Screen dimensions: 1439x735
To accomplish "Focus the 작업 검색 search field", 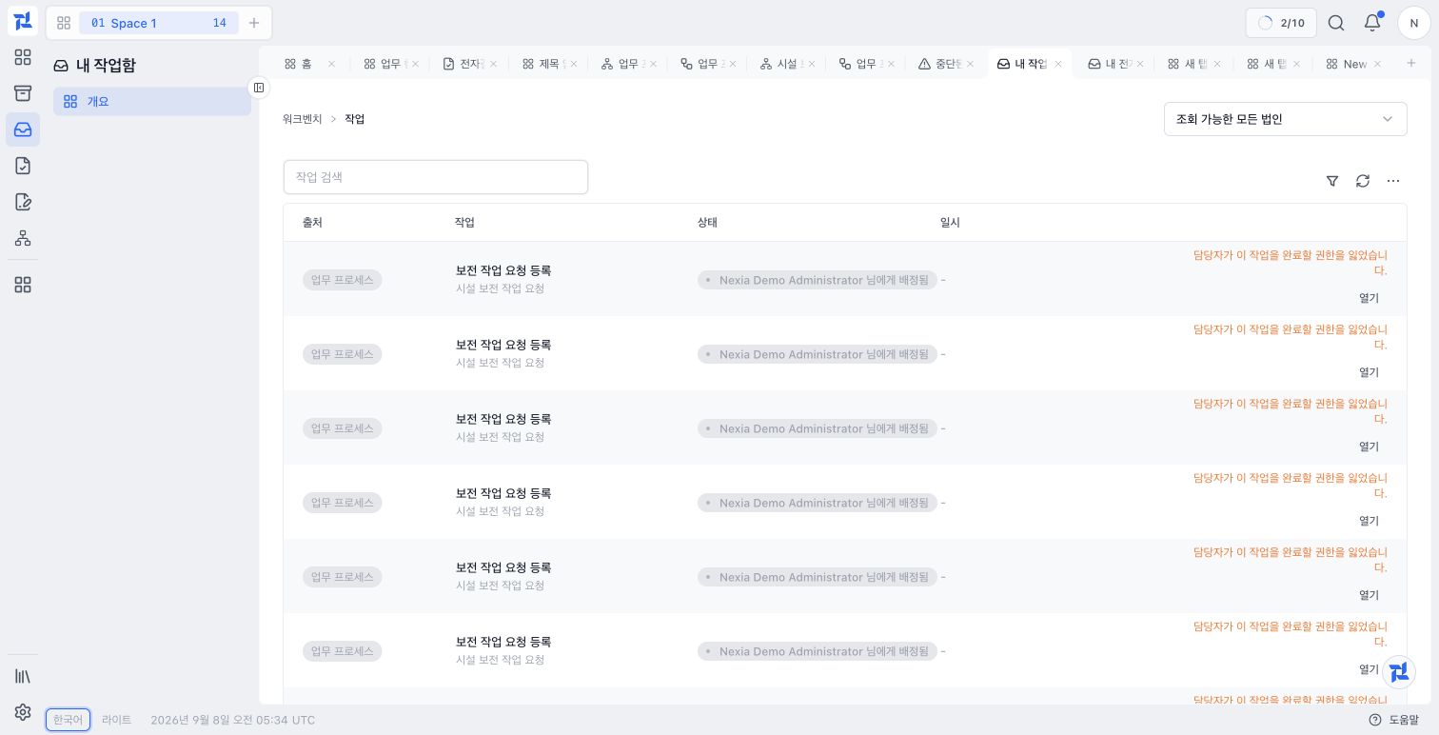I will click(436, 177).
